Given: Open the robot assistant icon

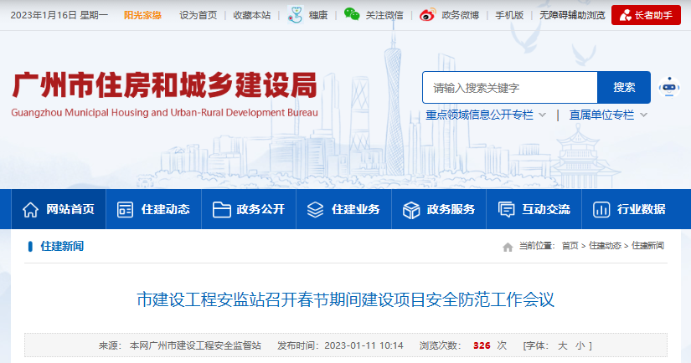Looking at the screenshot, I should (668, 87).
